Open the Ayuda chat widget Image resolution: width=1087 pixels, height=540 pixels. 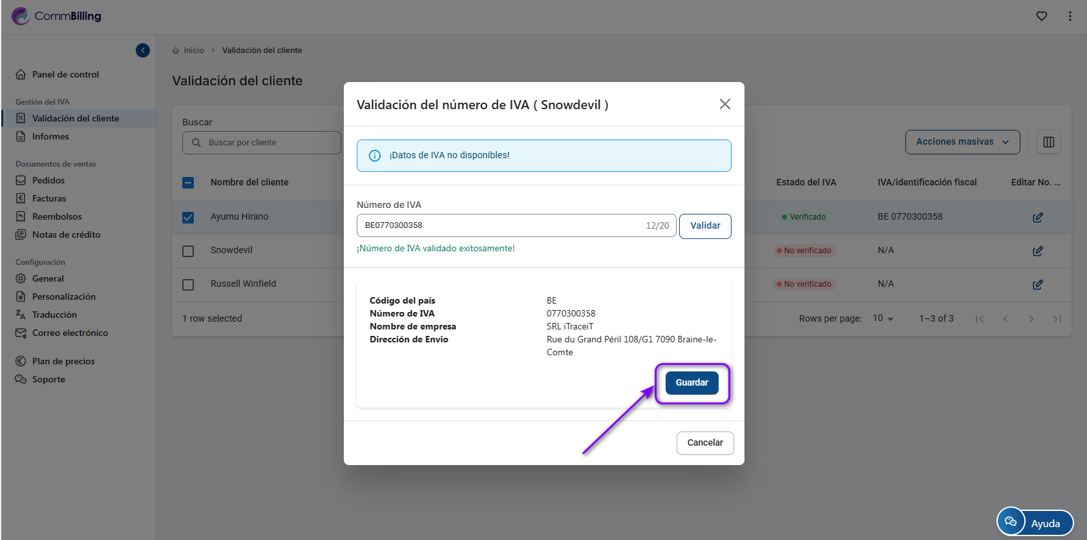pos(1035,523)
